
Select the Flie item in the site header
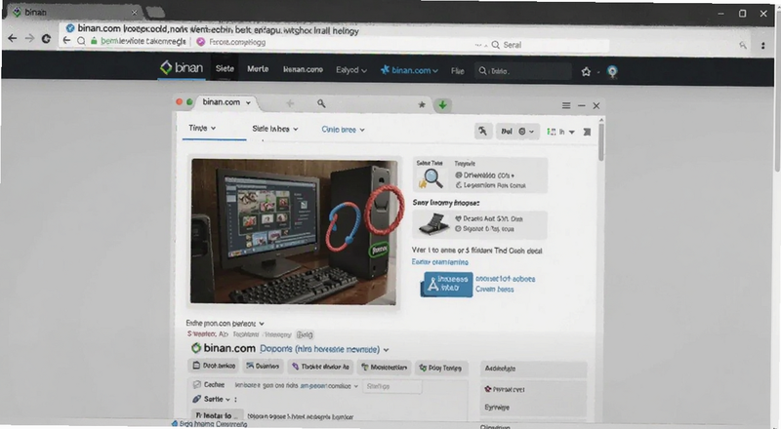[x=457, y=71]
